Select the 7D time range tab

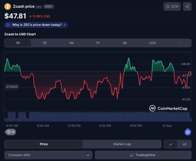(44, 43)
